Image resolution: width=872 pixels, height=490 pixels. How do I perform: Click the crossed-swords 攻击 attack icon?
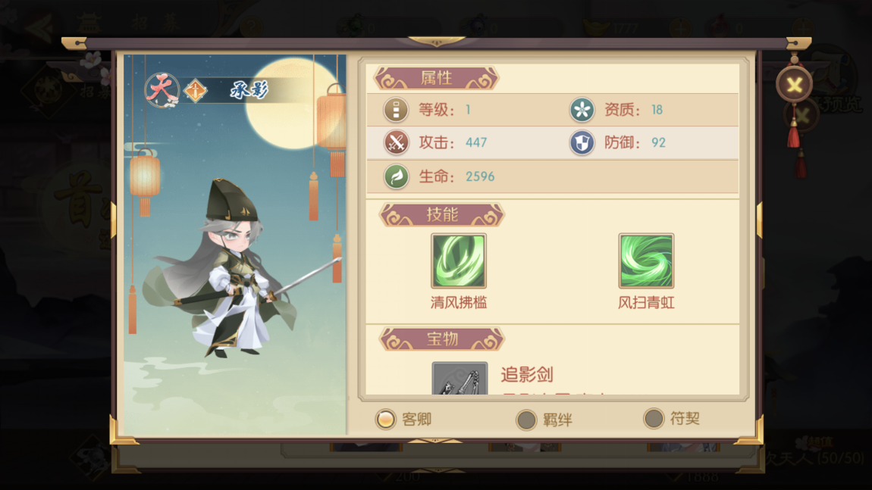point(396,142)
